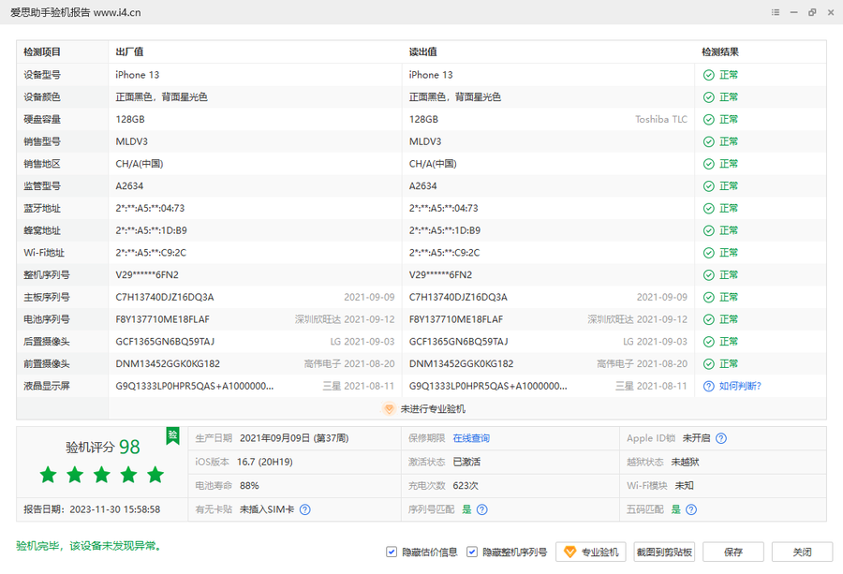Open the title bar list menu icon

coord(776,12)
